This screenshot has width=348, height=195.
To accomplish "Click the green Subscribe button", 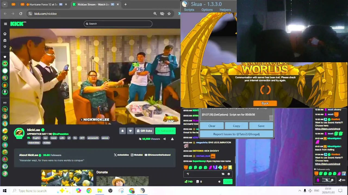I will click(x=165, y=131).
